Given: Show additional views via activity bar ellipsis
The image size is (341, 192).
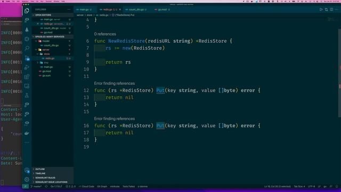Looking at the screenshot, I should [x=27, y=142].
